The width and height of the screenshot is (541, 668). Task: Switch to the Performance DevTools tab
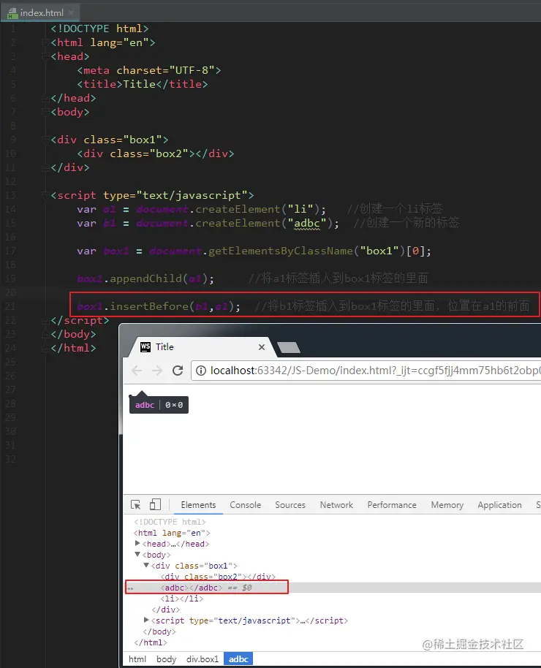pos(392,505)
